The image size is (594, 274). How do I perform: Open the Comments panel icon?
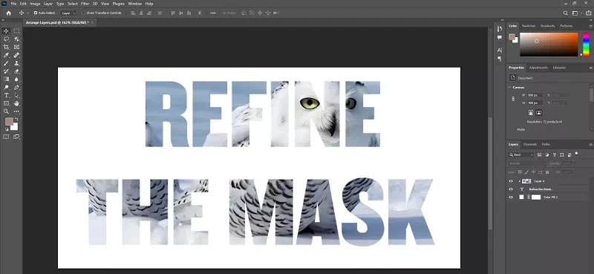point(500,38)
